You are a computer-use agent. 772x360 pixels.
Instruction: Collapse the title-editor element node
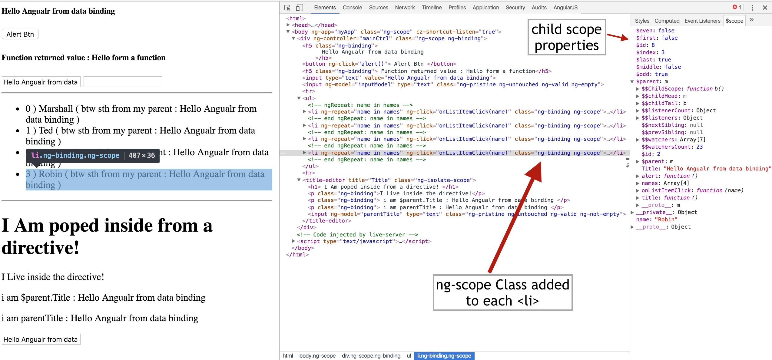(299, 180)
